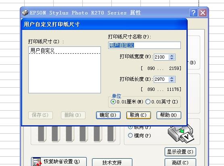
Task: Click the printer paper orientation preview icon
Action: [181, 134]
